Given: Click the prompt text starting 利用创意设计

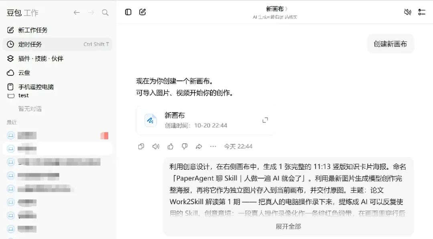Looking at the screenshot, I should click(x=288, y=190).
